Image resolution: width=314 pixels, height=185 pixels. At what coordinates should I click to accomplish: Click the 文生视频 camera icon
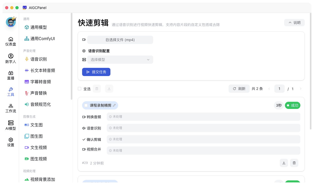tap(27, 147)
